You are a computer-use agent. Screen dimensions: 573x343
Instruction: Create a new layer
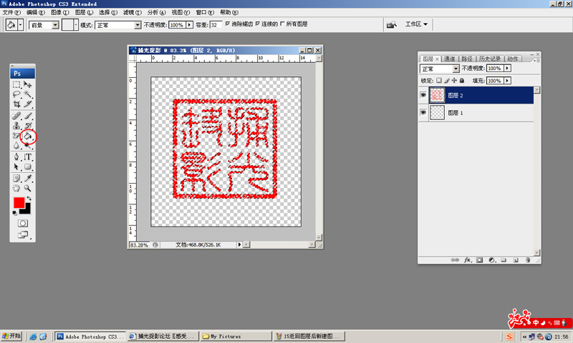coord(516,260)
